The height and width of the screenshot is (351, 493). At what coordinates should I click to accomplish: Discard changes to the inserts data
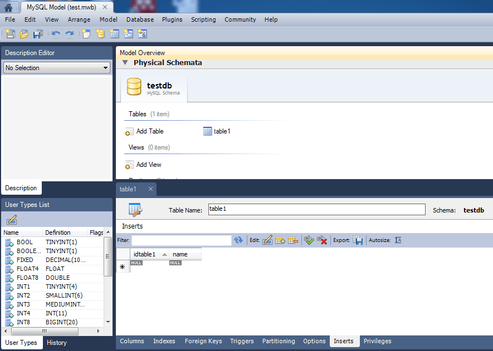pos(322,240)
